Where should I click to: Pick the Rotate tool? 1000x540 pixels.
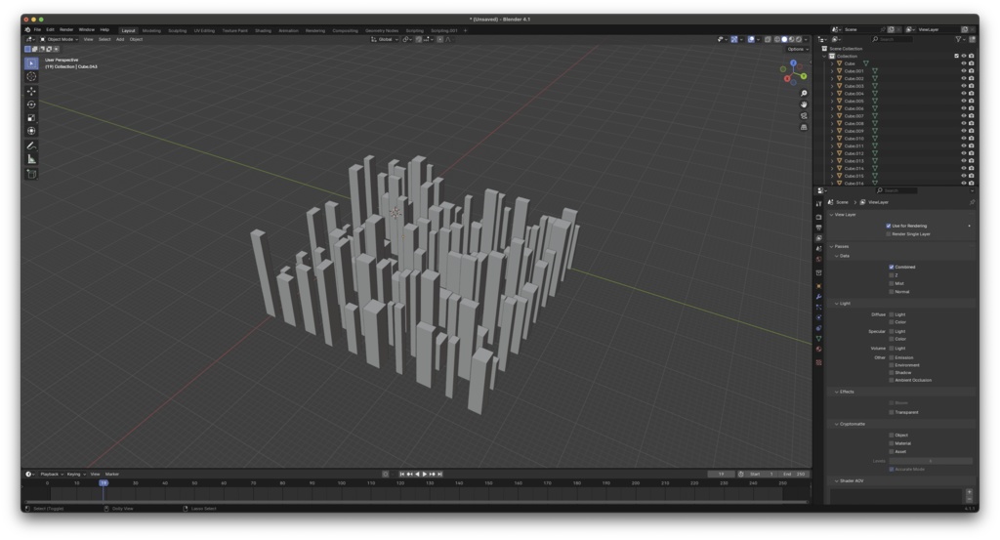point(31,104)
